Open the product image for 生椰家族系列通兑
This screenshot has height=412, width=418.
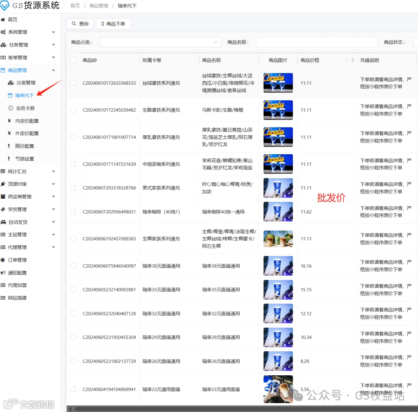278,239
